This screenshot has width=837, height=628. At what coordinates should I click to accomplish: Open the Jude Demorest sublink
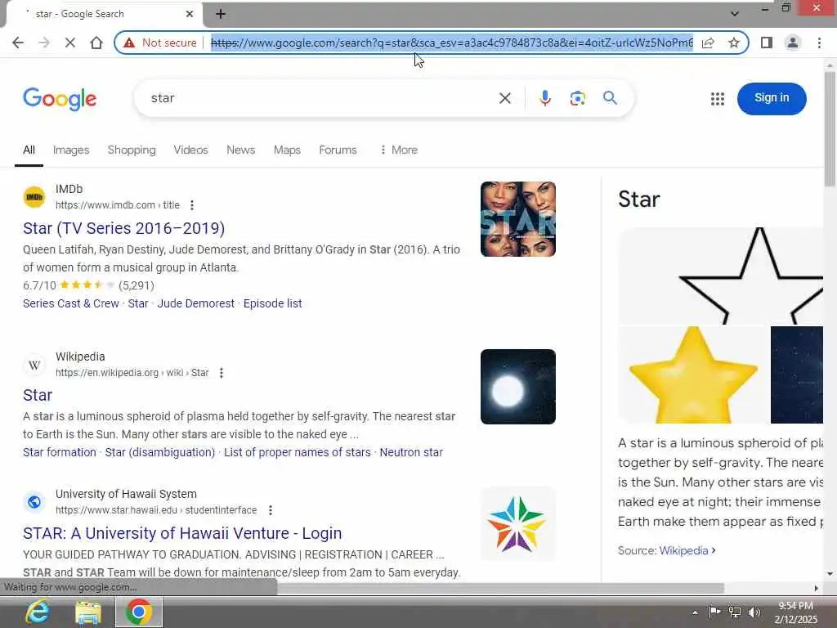click(x=196, y=303)
